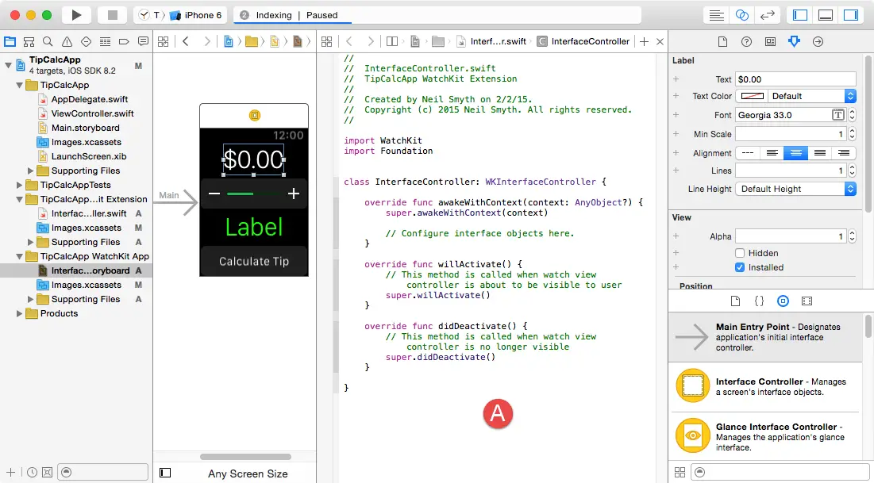This screenshot has height=483, width=874.
Task: Open the Find navigator
Action: pyautogui.click(x=48, y=41)
